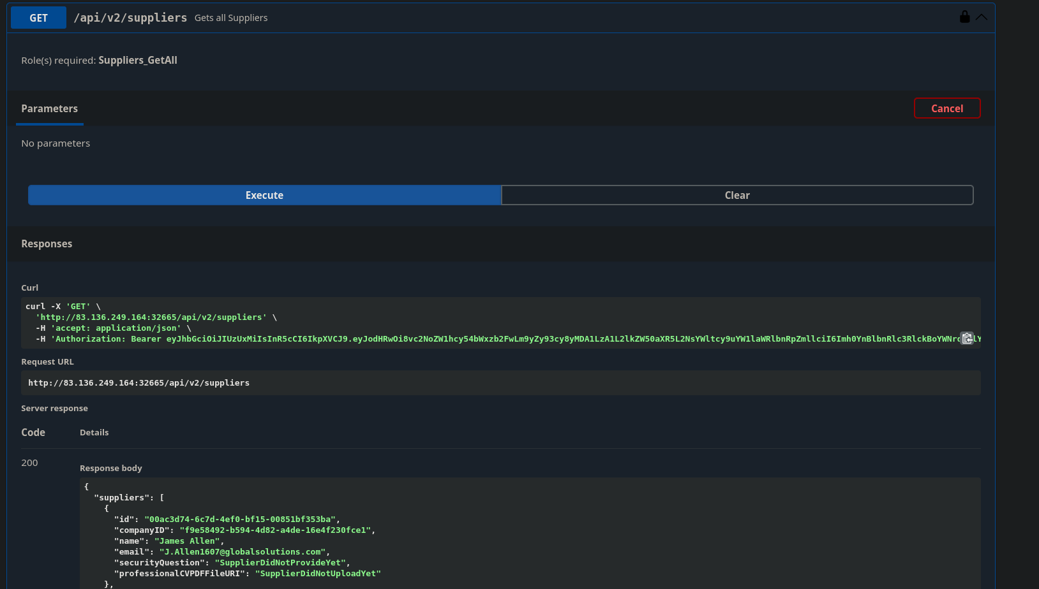Click the James Allen name value
The width and height of the screenshot is (1039, 589).
point(188,541)
